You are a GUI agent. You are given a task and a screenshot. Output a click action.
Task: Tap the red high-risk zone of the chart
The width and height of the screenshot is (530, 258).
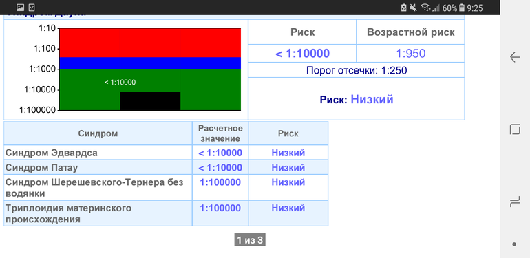click(x=150, y=43)
